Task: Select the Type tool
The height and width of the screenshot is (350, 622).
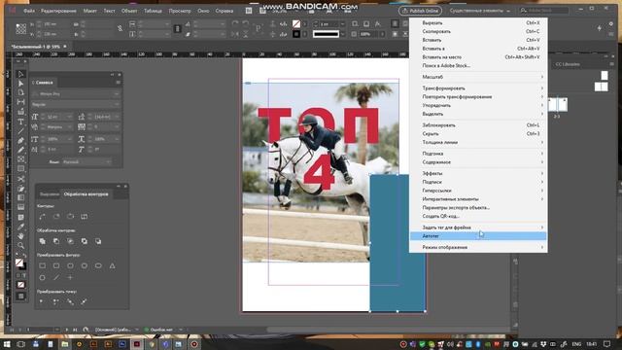Action: tap(20, 122)
